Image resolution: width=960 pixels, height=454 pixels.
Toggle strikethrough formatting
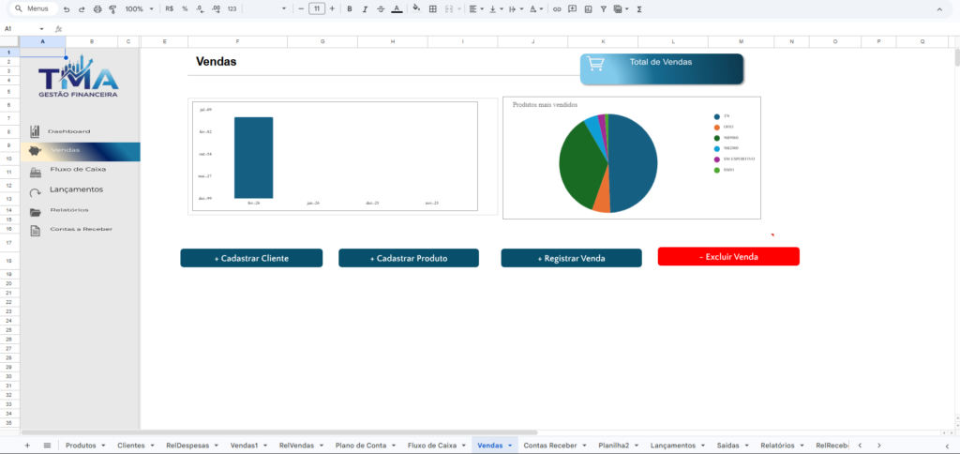pyautogui.click(x=380, y=8)
